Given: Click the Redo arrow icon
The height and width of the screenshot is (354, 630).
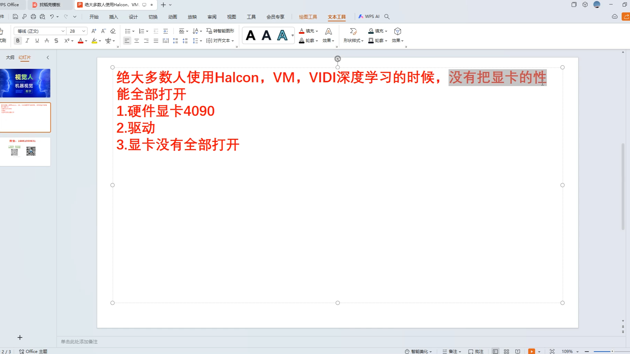Looking at the screenshot, I should [x=66, y=17].
